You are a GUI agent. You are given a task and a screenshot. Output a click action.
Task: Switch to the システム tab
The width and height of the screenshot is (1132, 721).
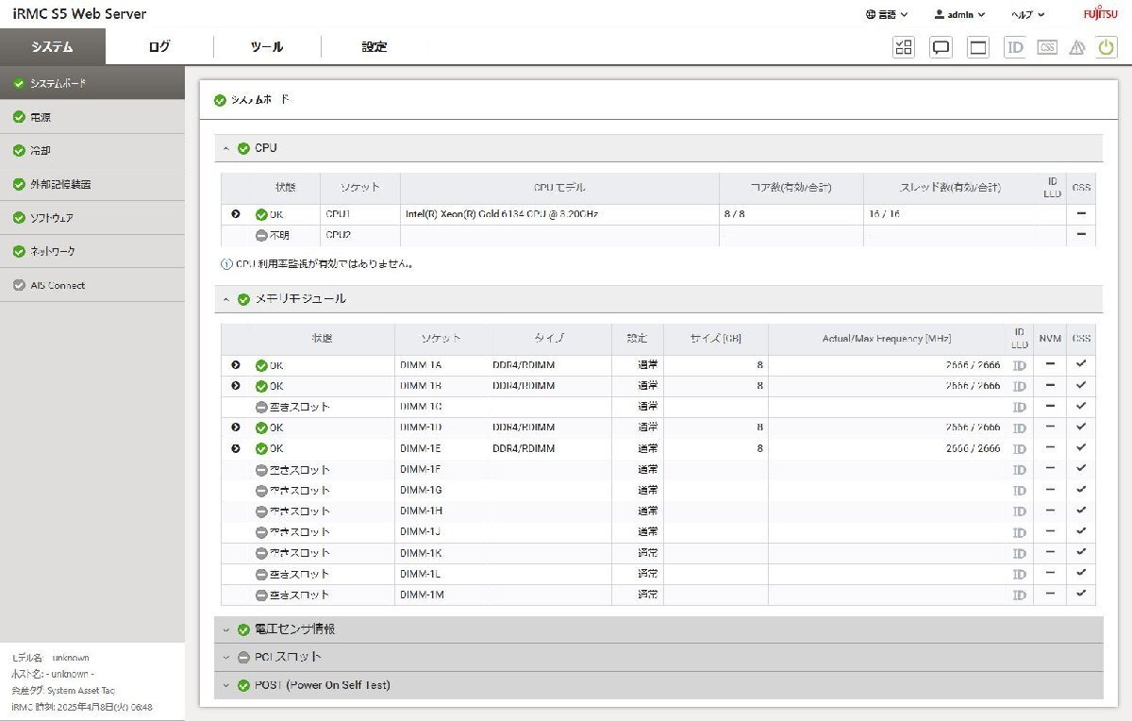[53, 46]
